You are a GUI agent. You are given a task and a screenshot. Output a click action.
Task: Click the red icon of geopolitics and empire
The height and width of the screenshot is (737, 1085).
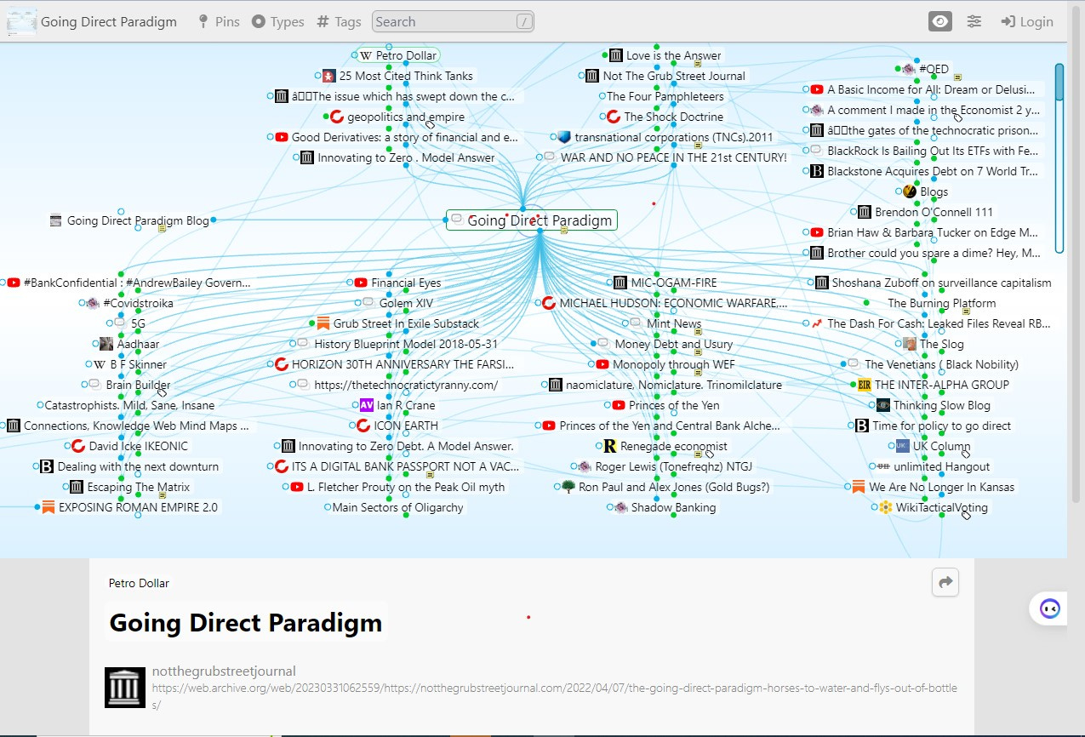(x=336, y=117)
